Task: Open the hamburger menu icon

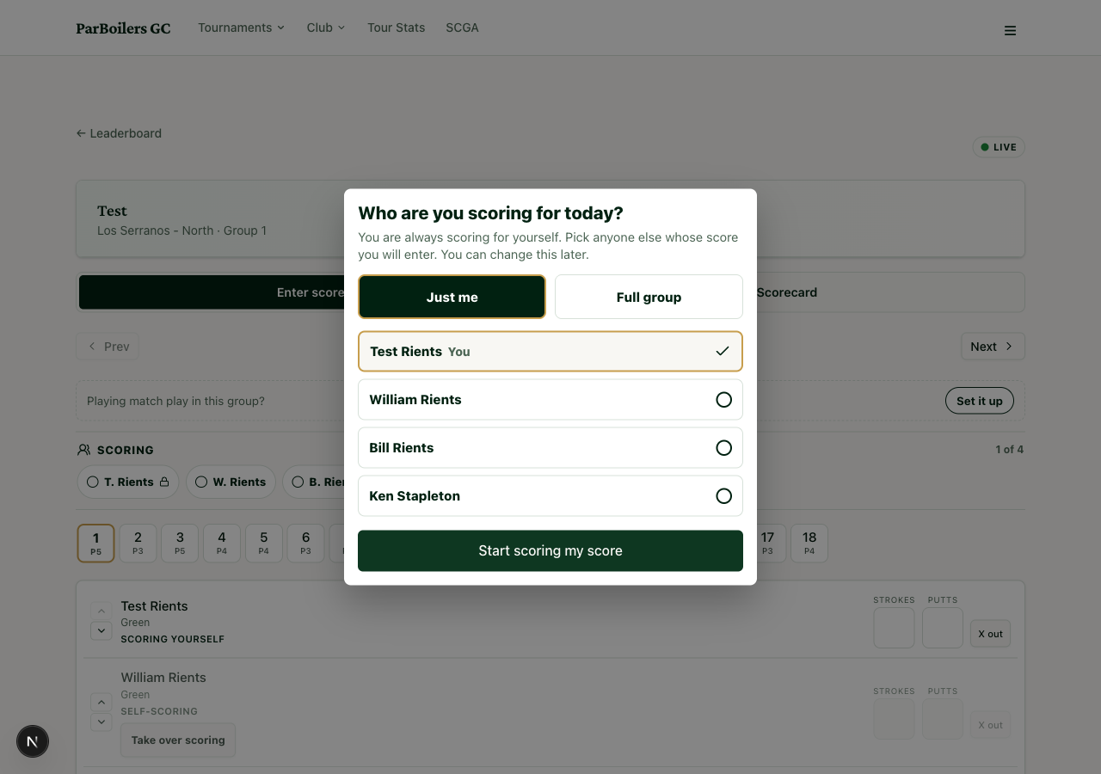Action: tap(1010, 30)
